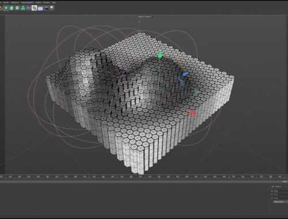This screenshot has height=219, width=288.
Task: Click the red X-axis arrow handle
Action: coord(192,113)
